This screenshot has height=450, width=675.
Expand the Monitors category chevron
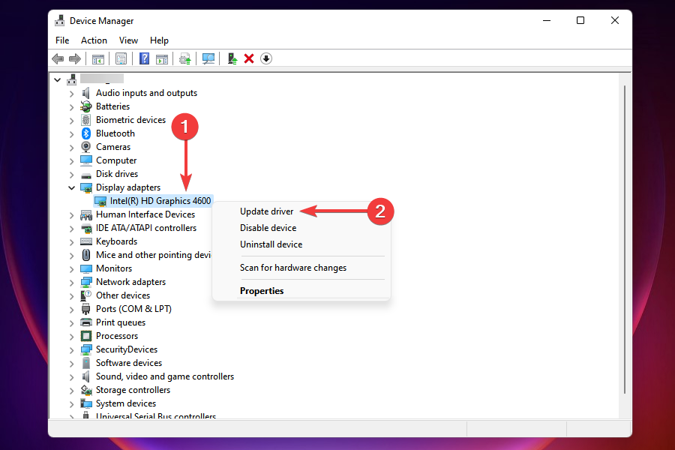point(71,268)
